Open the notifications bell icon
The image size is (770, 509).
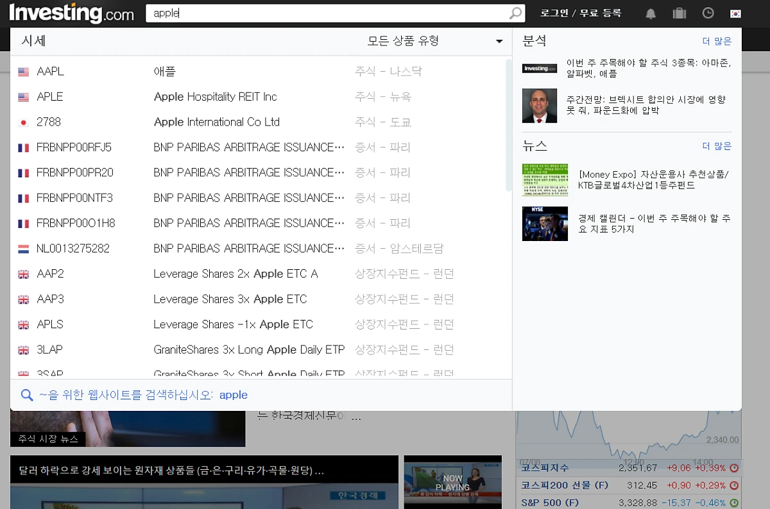pos(651,13)
